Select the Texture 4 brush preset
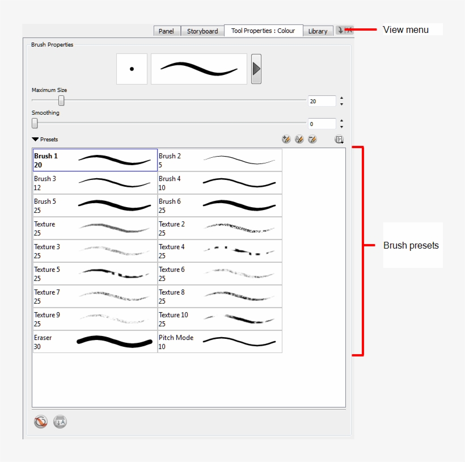The image size is (465, 462). point(218,251)
